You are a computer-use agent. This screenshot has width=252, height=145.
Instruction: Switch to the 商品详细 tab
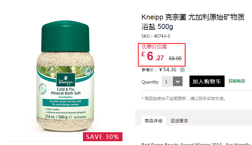(x=153, y=121)
